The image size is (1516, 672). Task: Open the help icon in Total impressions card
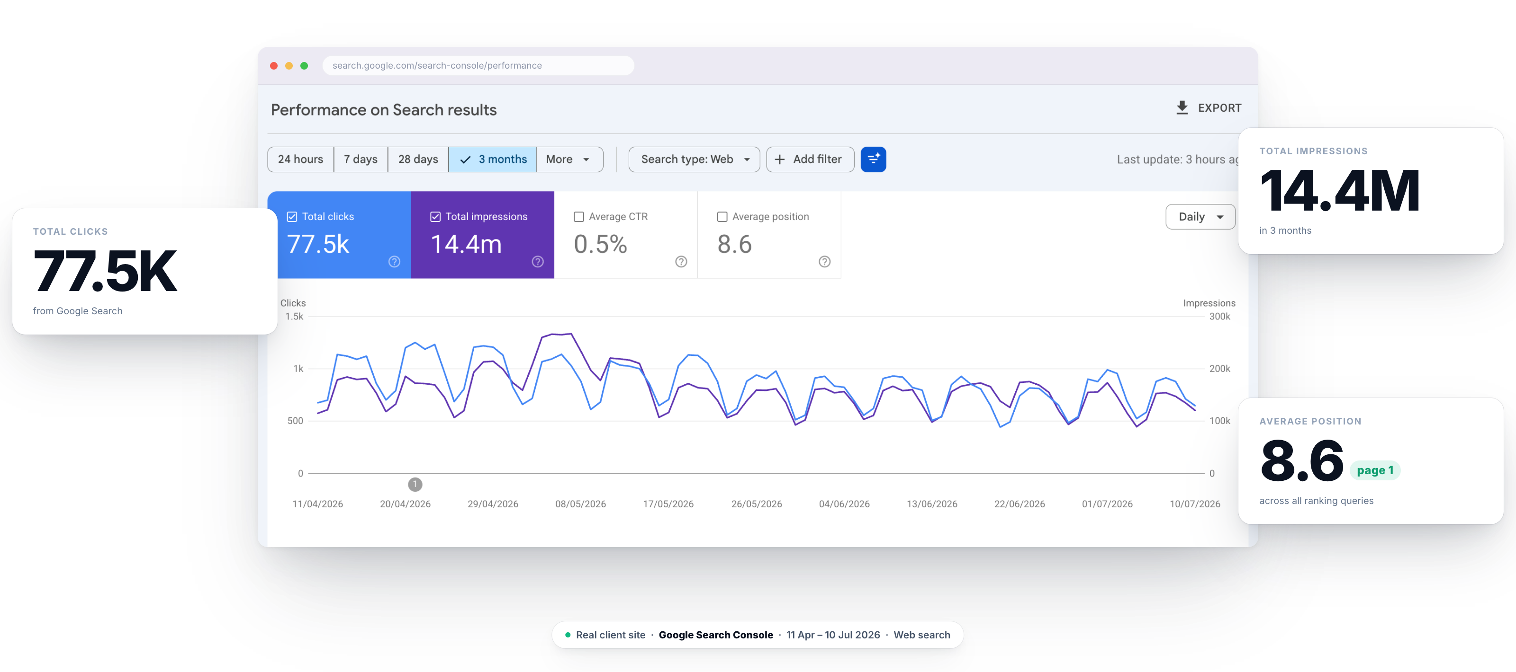[538, 262]
